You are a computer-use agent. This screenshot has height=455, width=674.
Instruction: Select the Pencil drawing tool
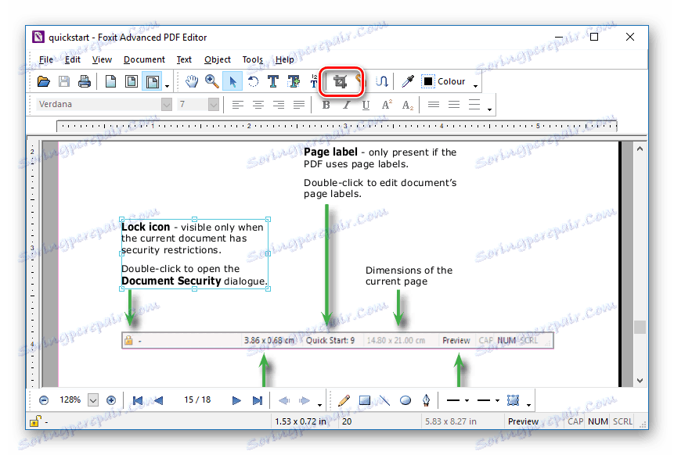(x=344, y=400)
